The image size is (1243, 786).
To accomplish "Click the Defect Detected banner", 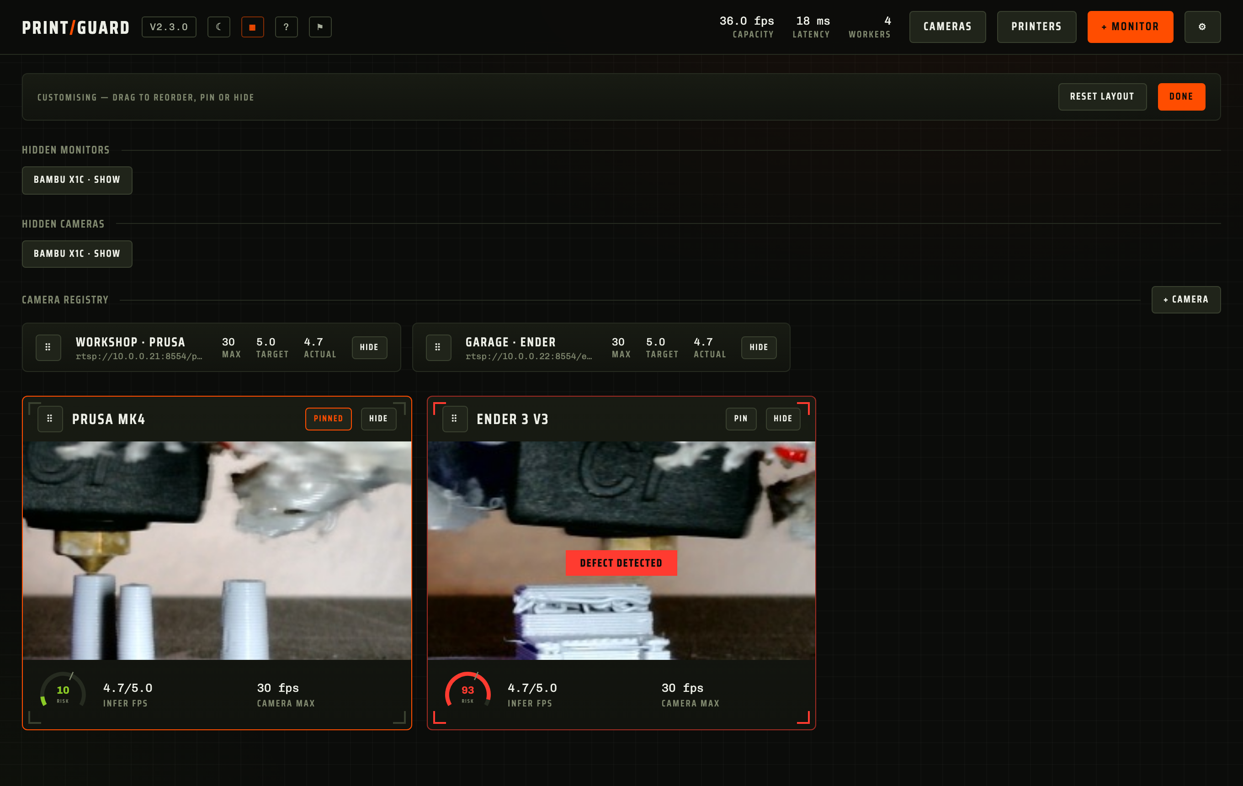I will click(621, 563).
